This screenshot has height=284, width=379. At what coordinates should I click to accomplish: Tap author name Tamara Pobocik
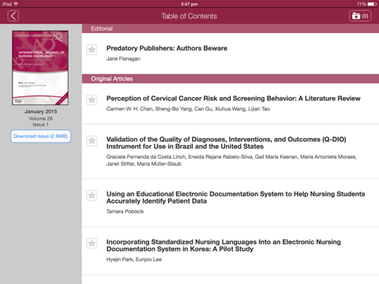pyautogui.click(x=125, y=211)
